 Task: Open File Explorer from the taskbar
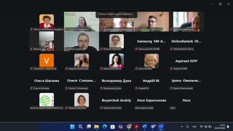click(x=97, y=127)
